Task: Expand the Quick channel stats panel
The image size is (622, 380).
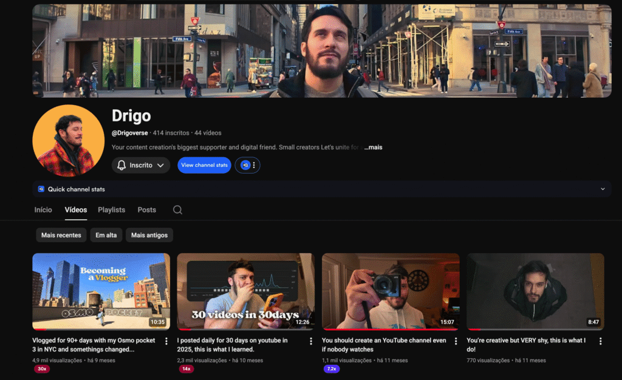Action: 603,189
